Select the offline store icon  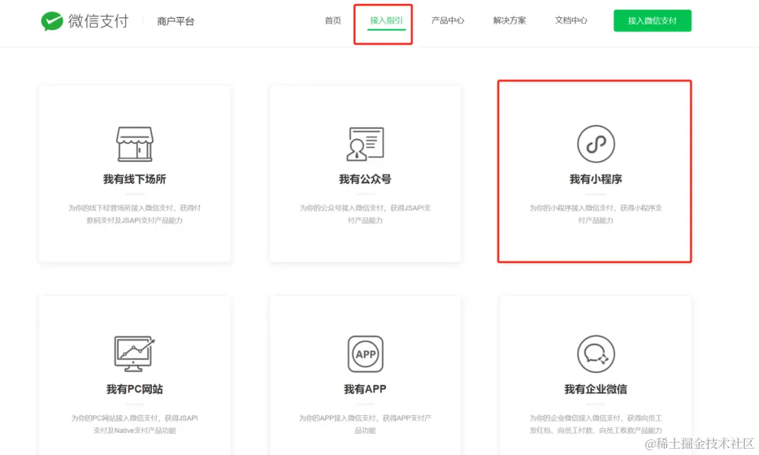[x=135, y=144]
